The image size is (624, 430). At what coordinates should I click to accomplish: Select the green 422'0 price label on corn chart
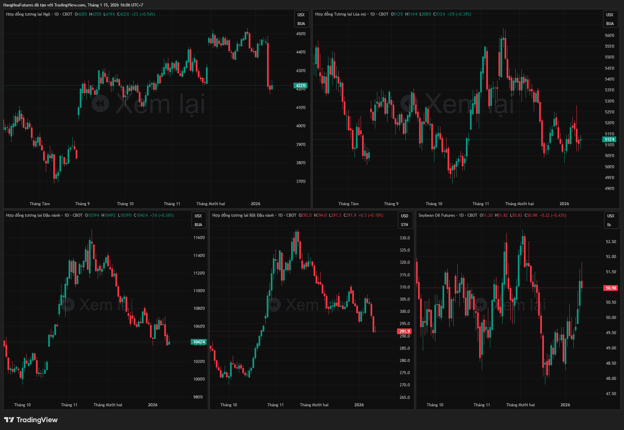(x=301, y=86)
